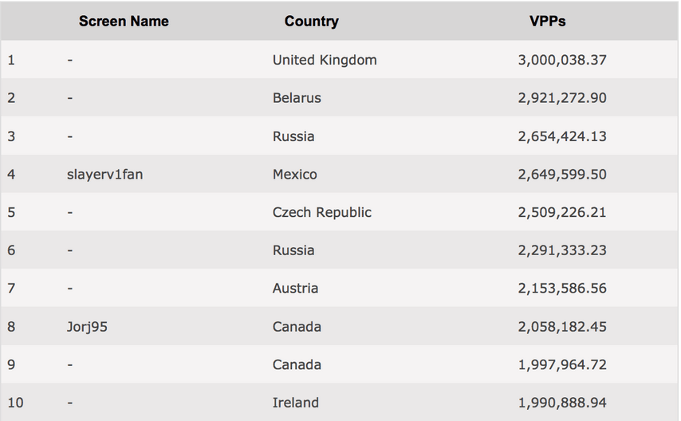Click the Country column header
The image size is (681, 421).
pos(312,22)
